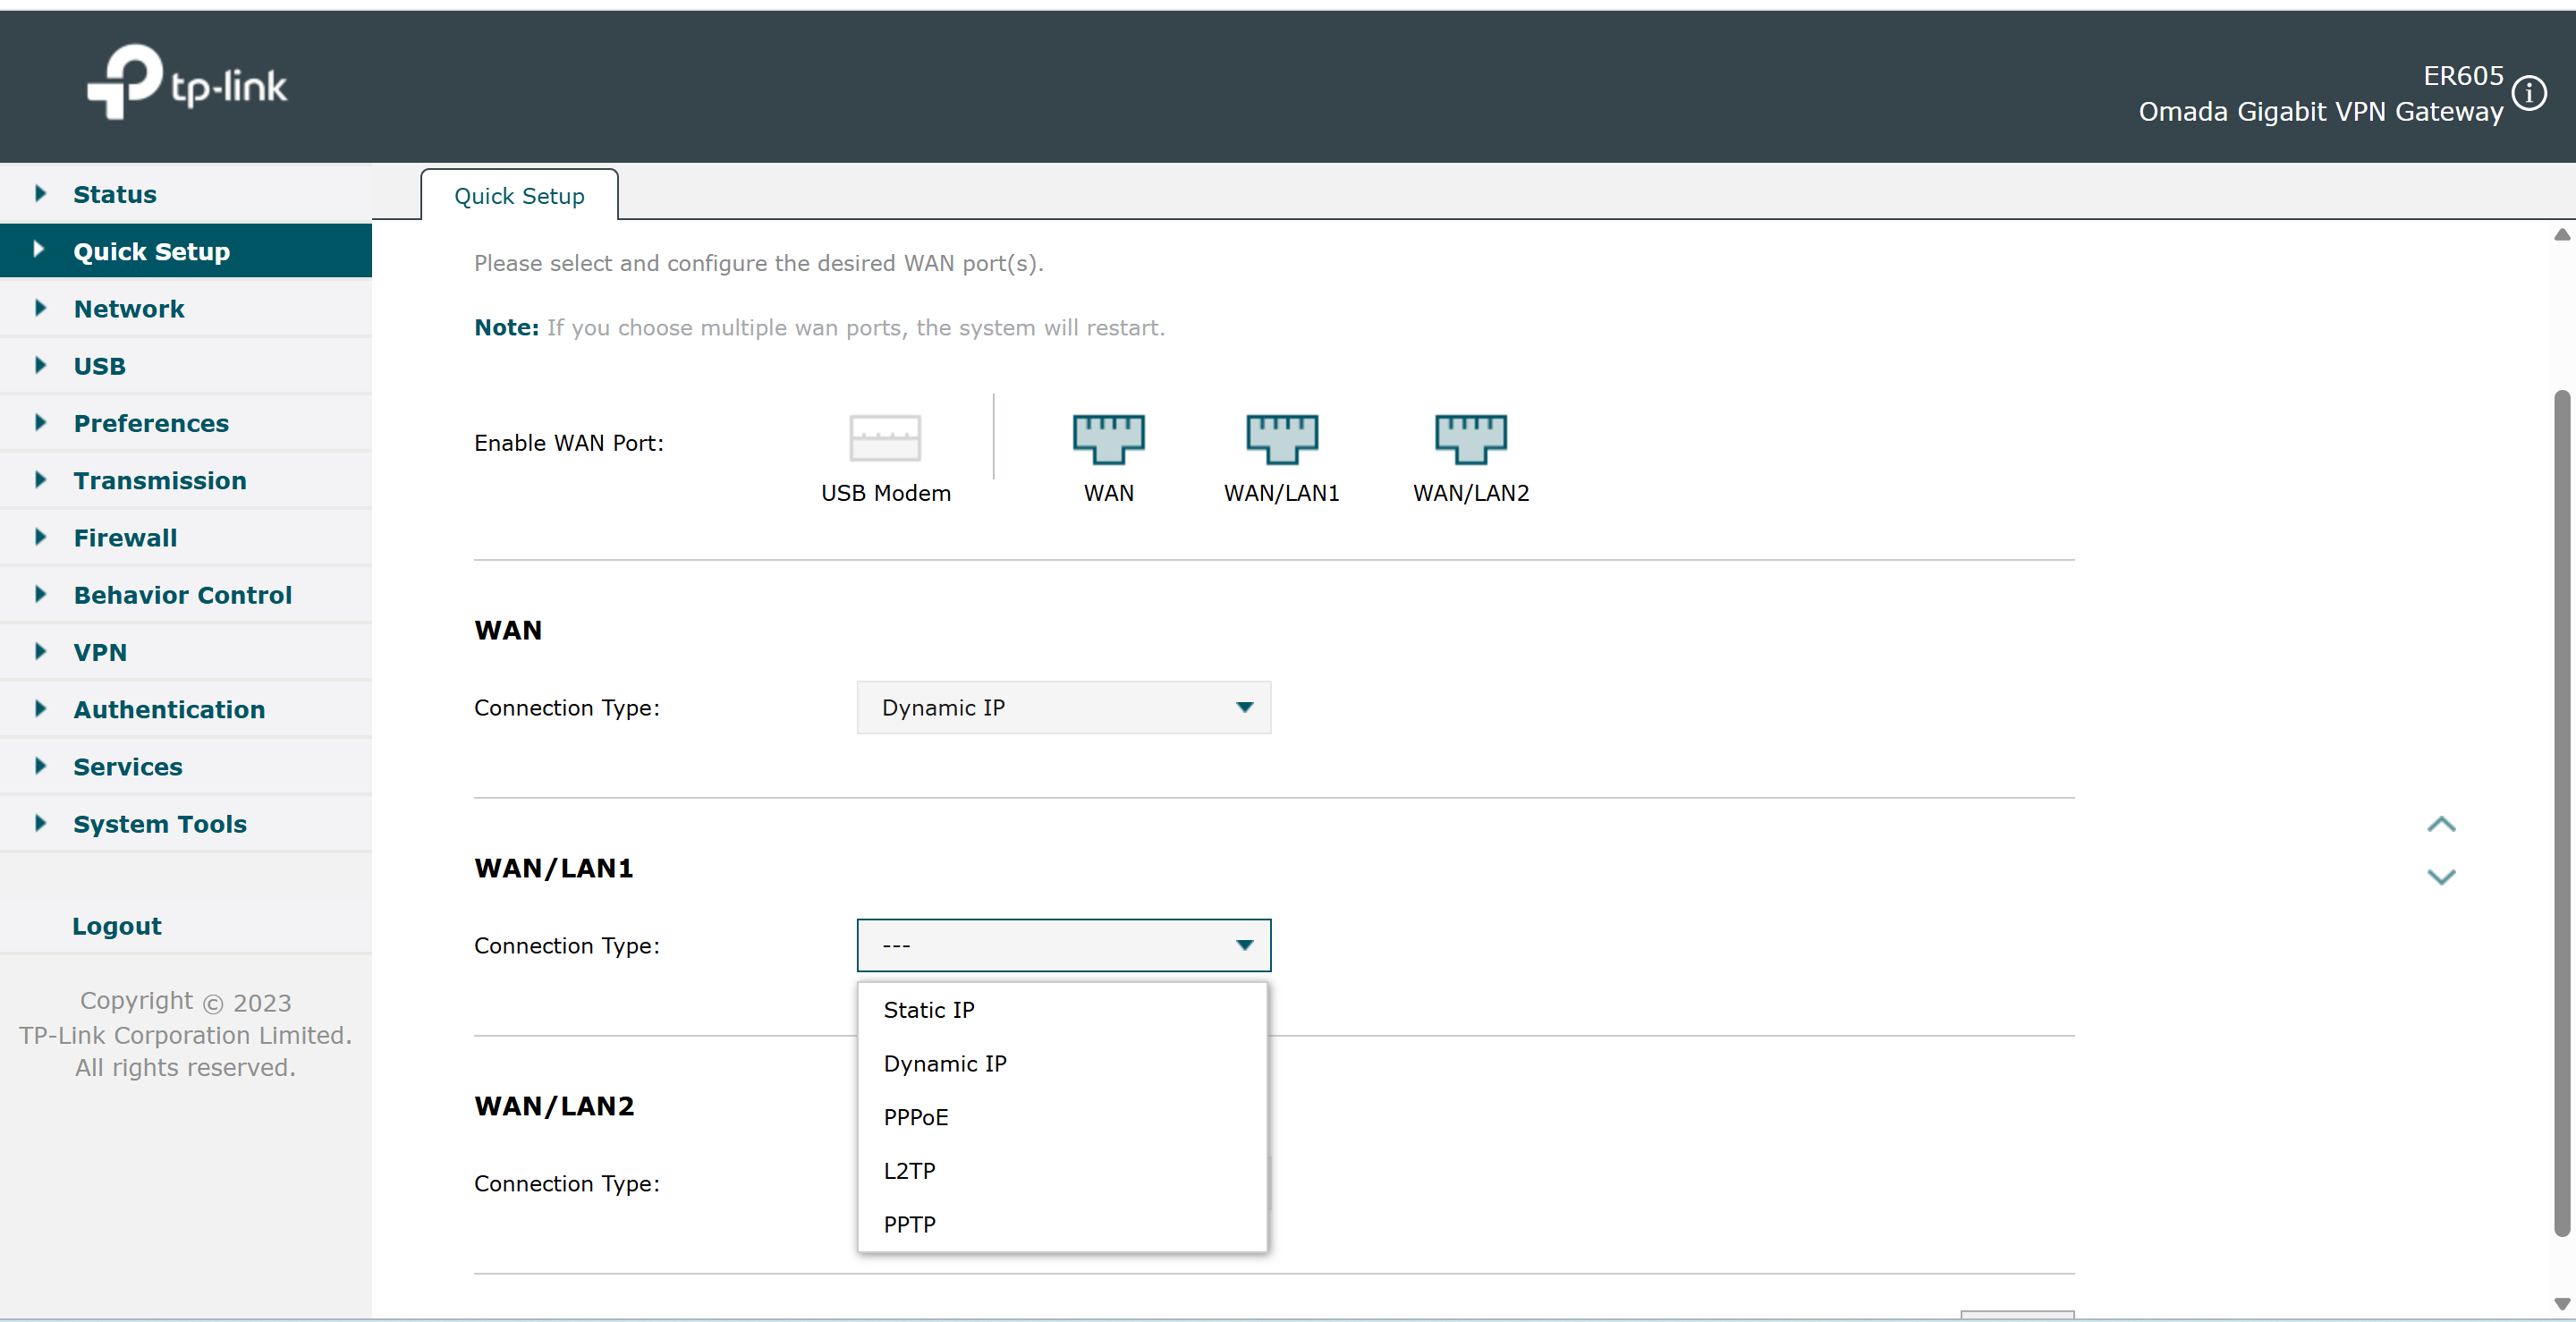This screenshot has height=1322, width=2576.
Task: Collapse the WAN/LAN1 Connection Type dropdown
Action: click(1064, 945)
